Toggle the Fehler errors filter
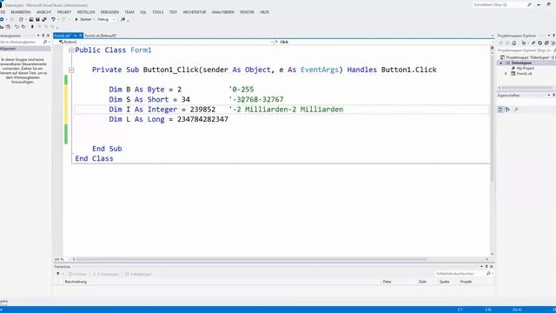This screenshot has height=313, width=556. point(77,274)
